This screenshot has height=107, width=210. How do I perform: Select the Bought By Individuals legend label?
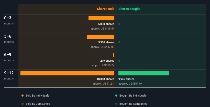tap(133, 96)
